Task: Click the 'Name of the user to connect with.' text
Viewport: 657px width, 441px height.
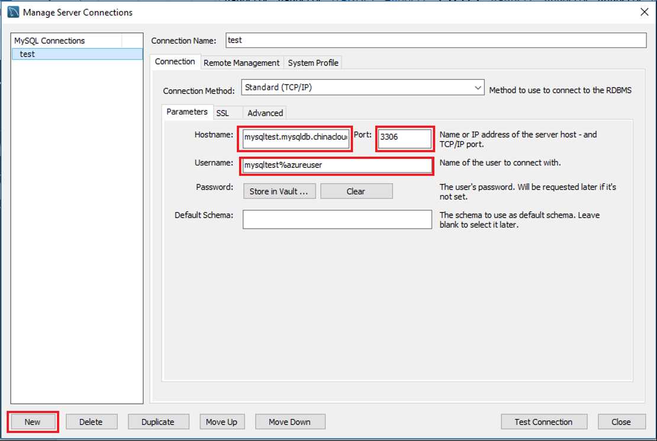Action: (500, 163)
